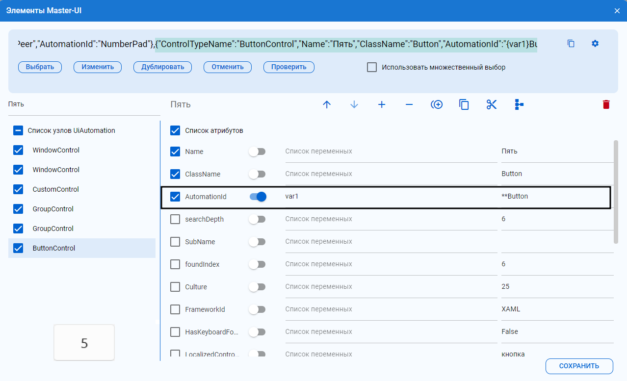
Task: Remove an item with the minus icon
Action: 409,104
